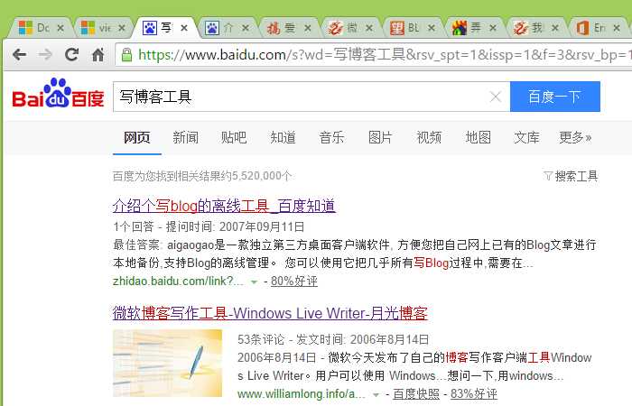Open 搜索工具 filter options
Image resolution: width=632 pixels, height=406 pixels.
[x=571, y=176]
